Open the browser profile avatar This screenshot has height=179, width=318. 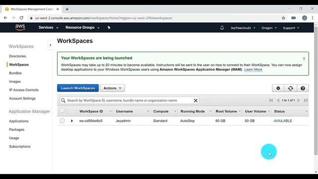coord(305,18)
